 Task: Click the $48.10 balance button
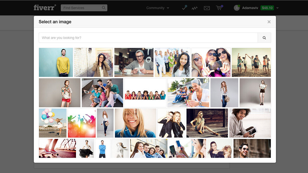267,8
